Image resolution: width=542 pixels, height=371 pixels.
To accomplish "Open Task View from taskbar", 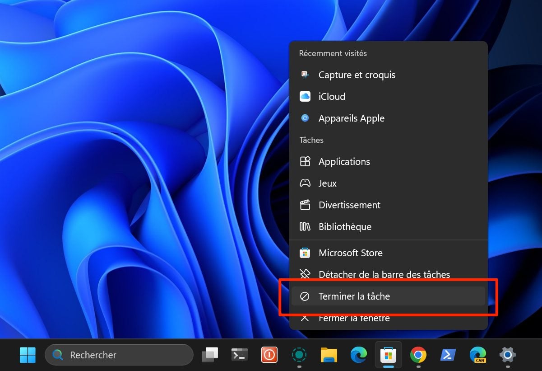I will click(x=210, y=355).
